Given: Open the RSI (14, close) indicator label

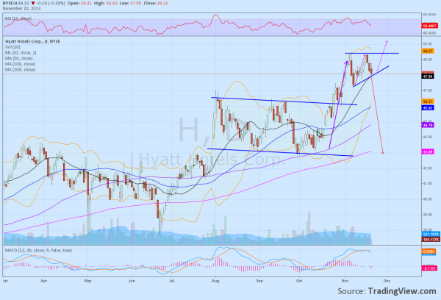Looking at the screenshot, I should [18, 18].
